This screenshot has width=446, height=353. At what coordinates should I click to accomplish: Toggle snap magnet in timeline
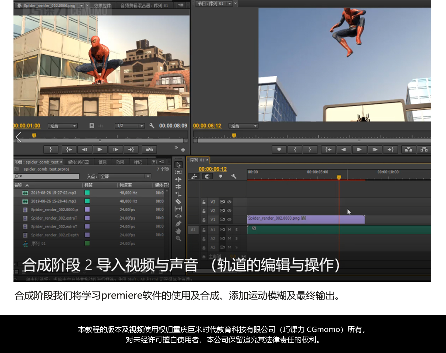coord(207,176)
